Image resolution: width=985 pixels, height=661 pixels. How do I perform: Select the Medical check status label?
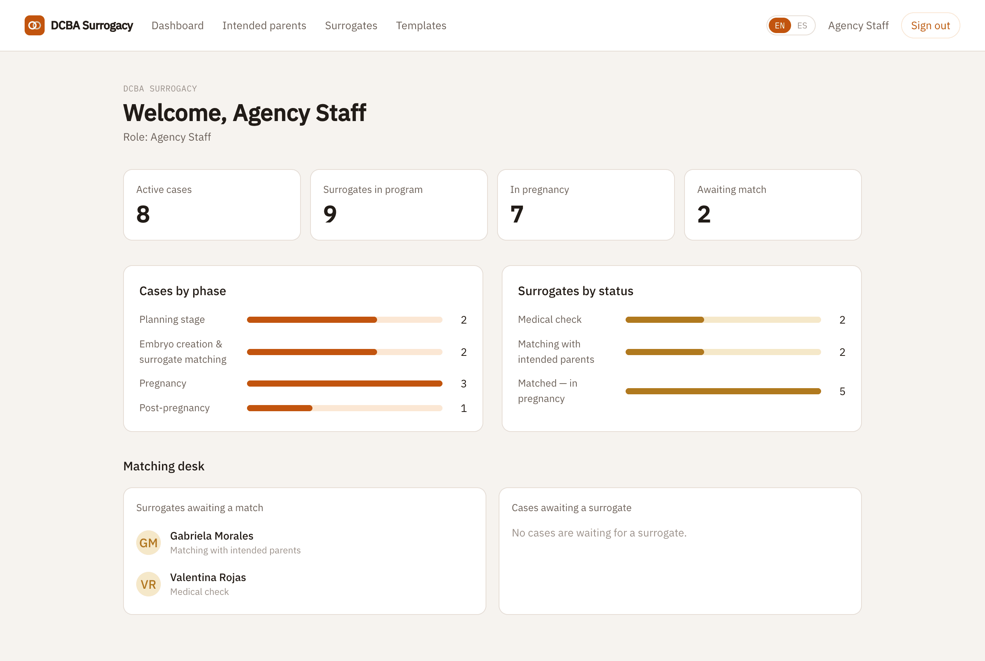[549, 319]
